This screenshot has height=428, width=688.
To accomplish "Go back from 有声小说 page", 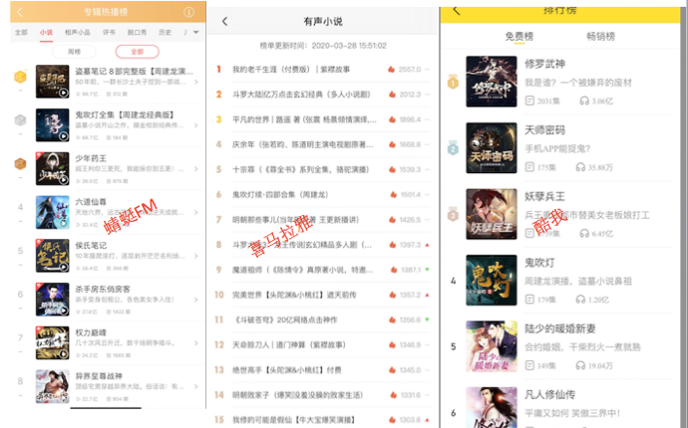I will point(224,21).
